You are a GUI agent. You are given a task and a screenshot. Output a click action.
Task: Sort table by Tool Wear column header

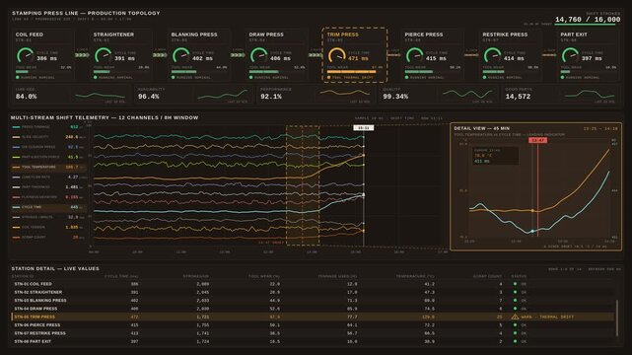(x=264, y=276)
